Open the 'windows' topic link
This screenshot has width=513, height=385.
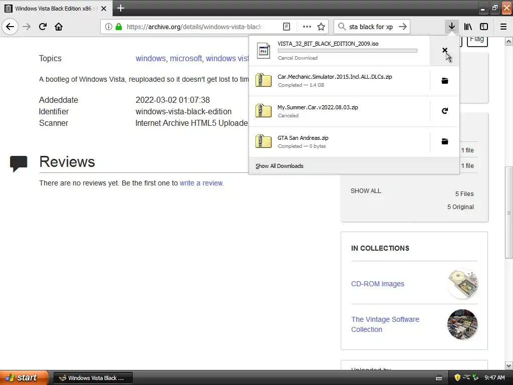pyautogui.click(x=150, y=58)
